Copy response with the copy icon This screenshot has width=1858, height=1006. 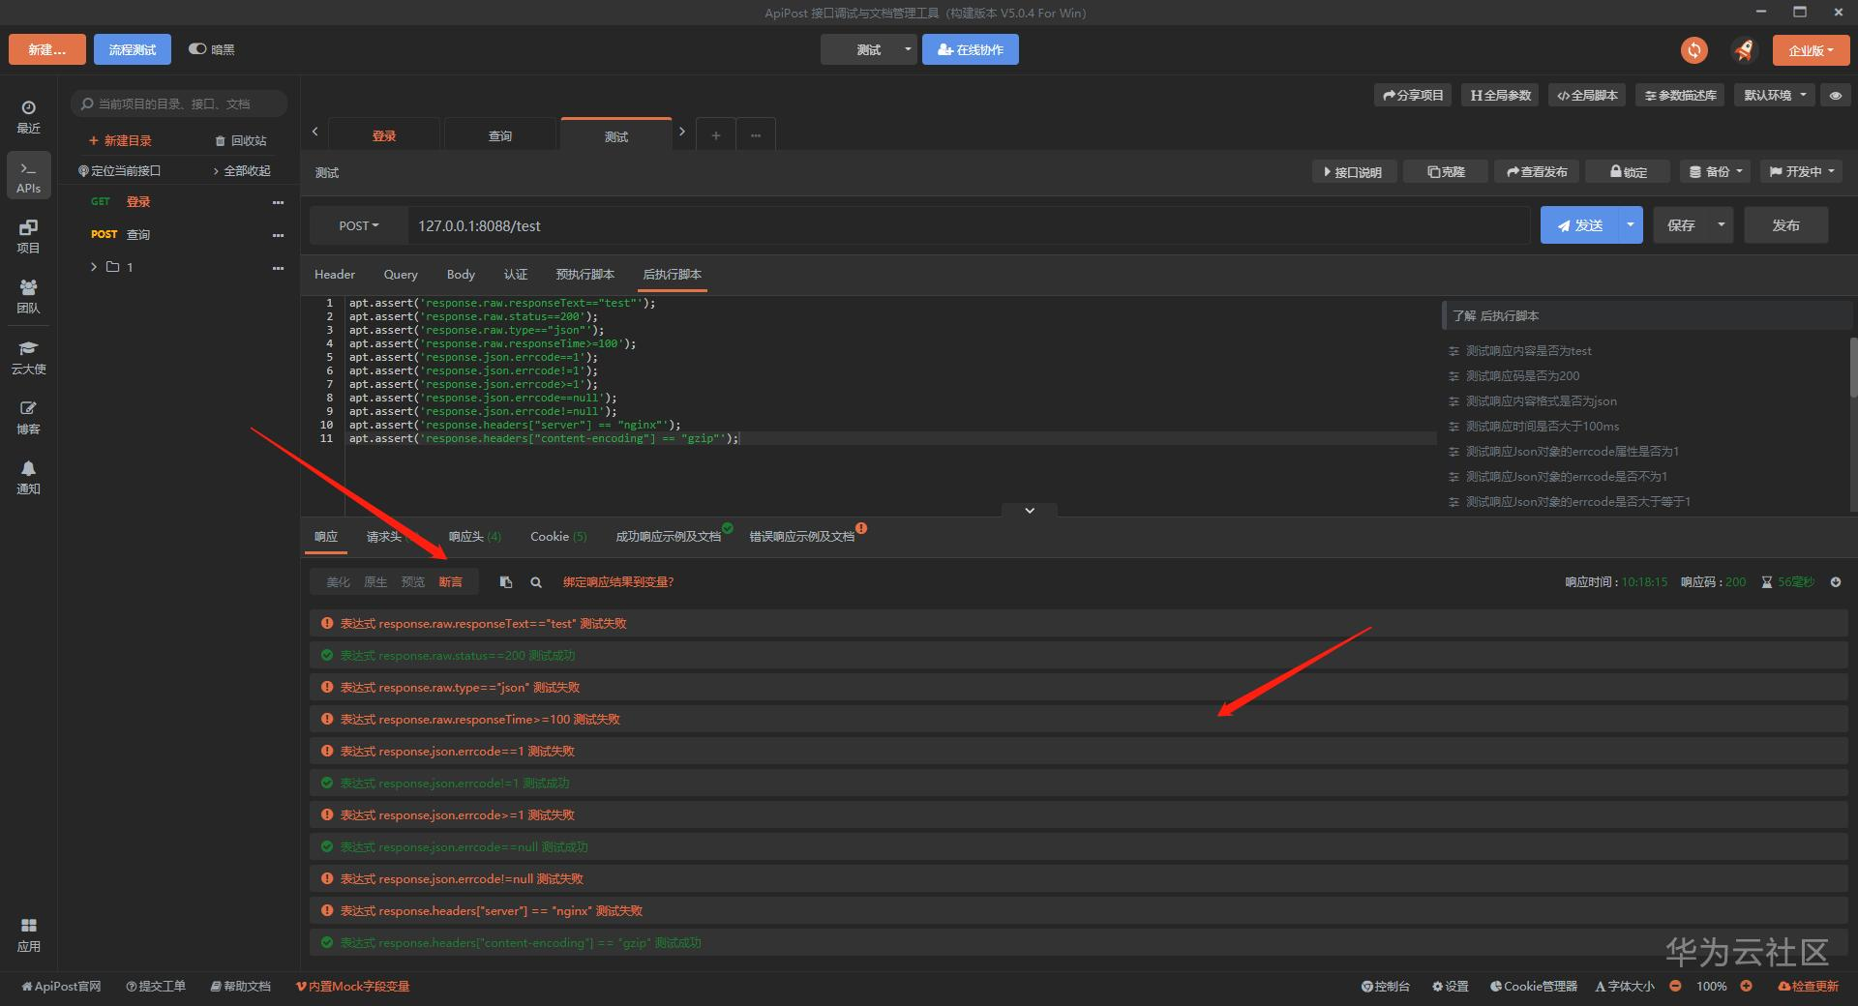(x=505, y=582)
